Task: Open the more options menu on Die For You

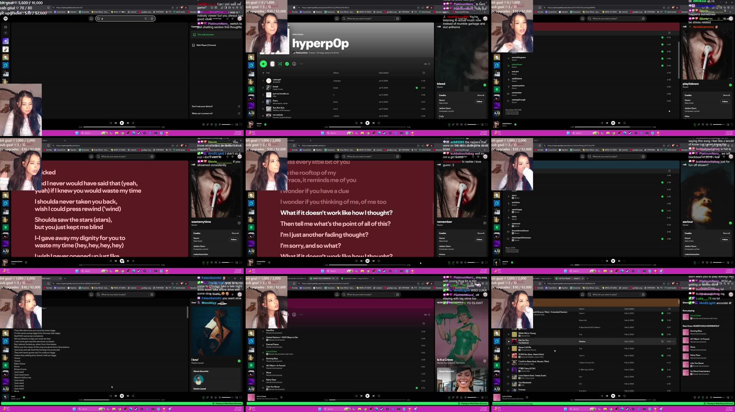Action: (674, 341)
